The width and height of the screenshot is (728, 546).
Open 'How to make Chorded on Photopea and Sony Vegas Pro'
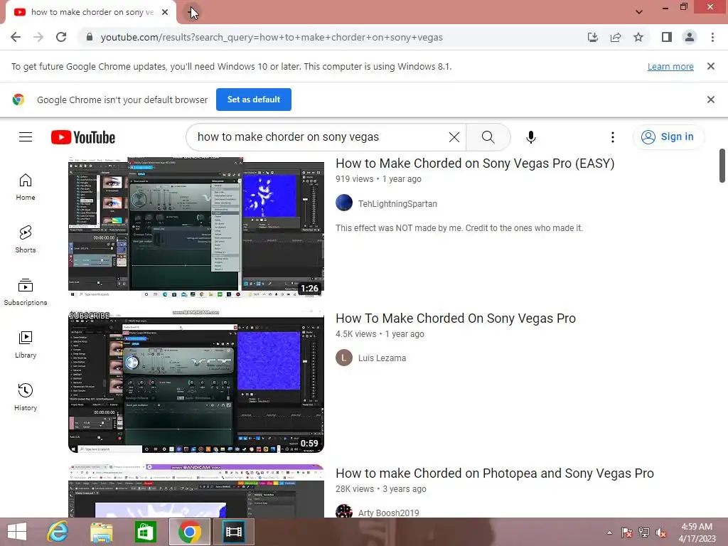click(495, 473)
